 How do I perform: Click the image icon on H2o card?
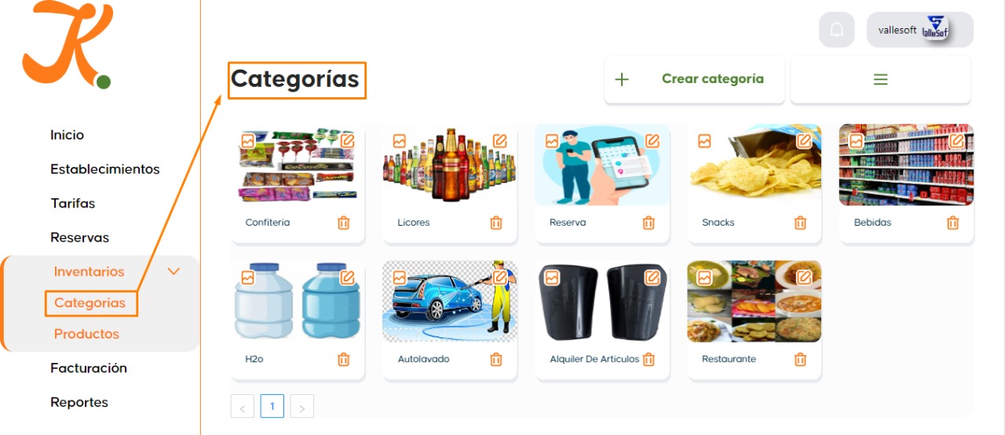(247, 277)
